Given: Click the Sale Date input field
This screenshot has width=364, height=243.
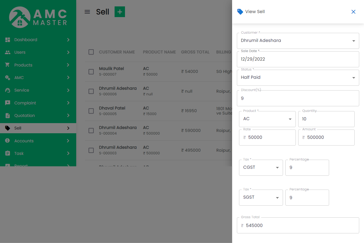Looking at the screenshot, I should 298,59.
